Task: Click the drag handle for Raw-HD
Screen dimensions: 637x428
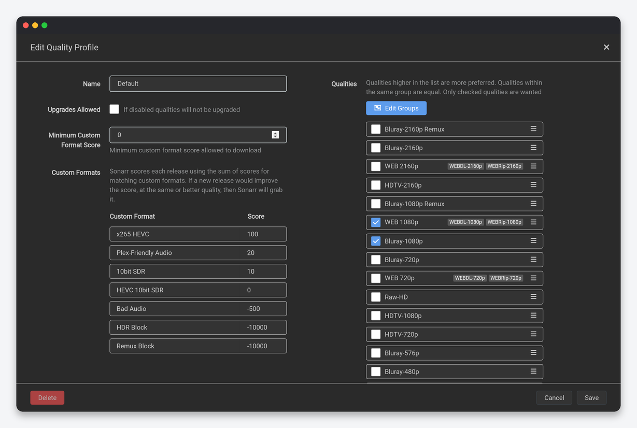Action: click(x=533, y=297)
